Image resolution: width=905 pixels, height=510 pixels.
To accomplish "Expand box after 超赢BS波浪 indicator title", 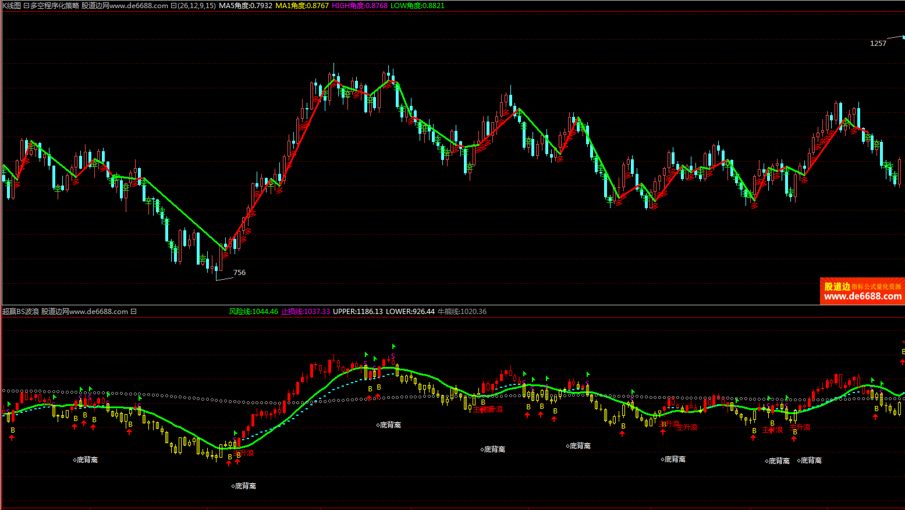I will [133, 312].
